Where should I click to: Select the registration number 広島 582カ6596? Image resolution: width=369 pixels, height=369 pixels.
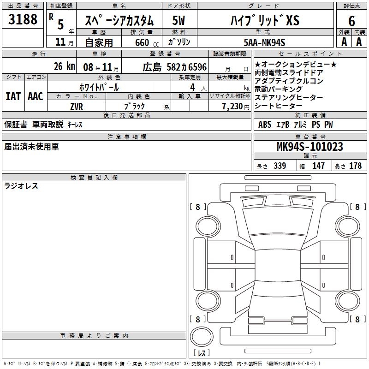[175, 67]
